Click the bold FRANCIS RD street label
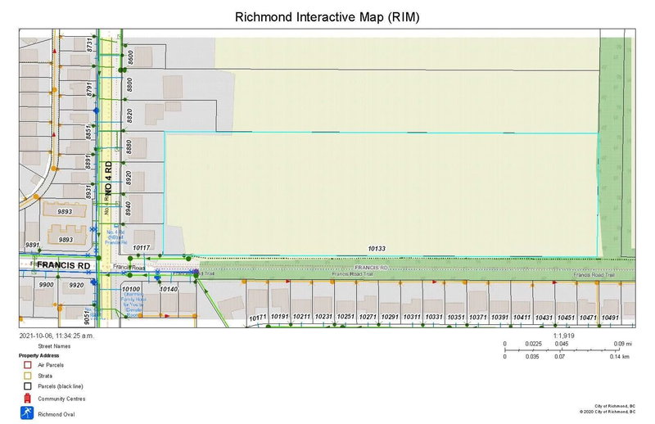The image size is (655, 424). coord(64,265)
